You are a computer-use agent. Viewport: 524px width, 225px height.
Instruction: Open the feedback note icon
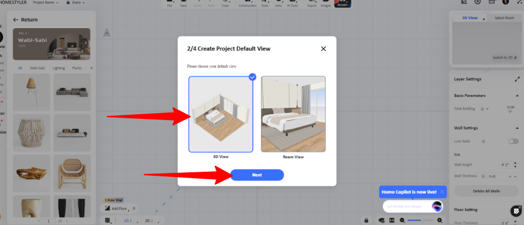[516, 211]
